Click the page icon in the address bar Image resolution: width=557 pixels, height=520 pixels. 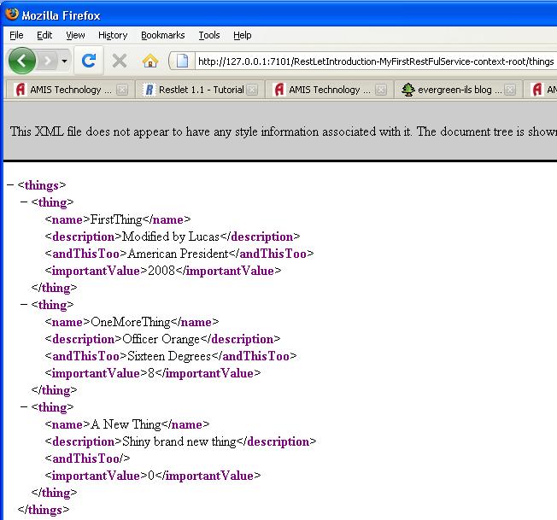(x=183, y=61)
